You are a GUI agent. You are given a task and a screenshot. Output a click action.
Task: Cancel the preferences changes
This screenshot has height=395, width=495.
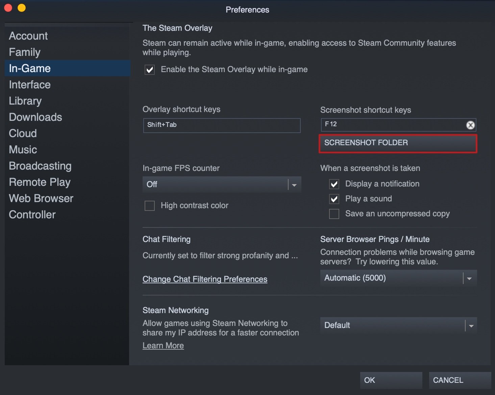tap(460, 380)
